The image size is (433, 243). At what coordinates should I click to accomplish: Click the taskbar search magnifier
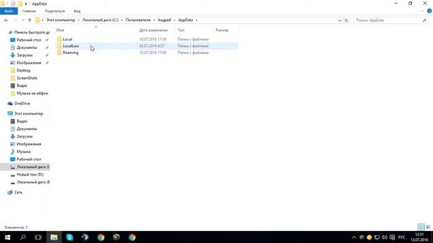point(23,237)
